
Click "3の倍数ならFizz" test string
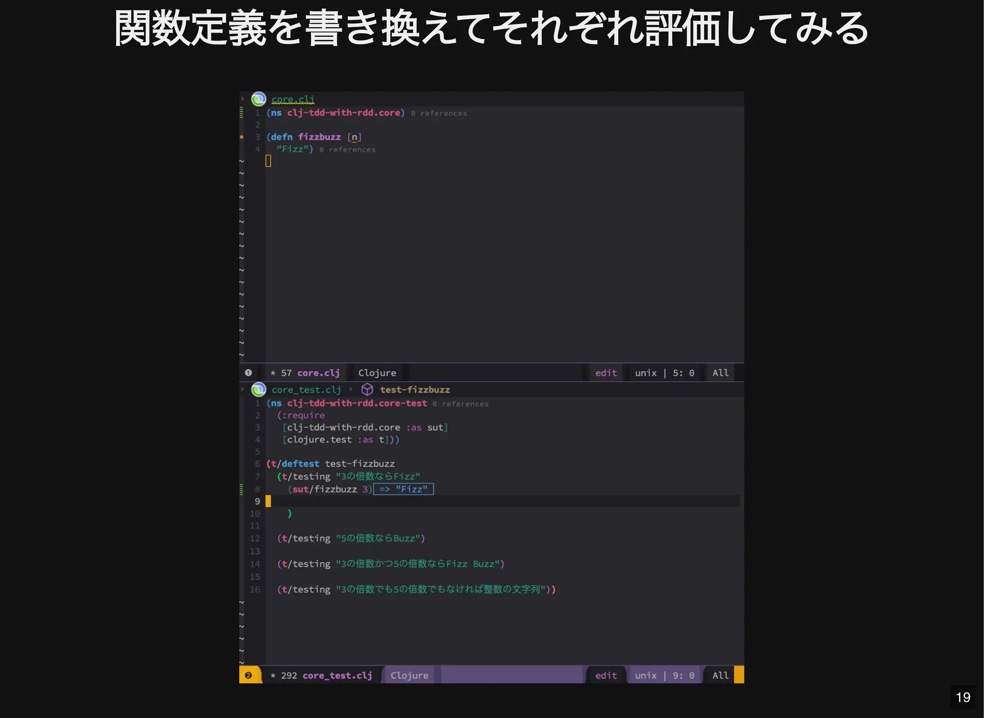[x=378, y=476]
